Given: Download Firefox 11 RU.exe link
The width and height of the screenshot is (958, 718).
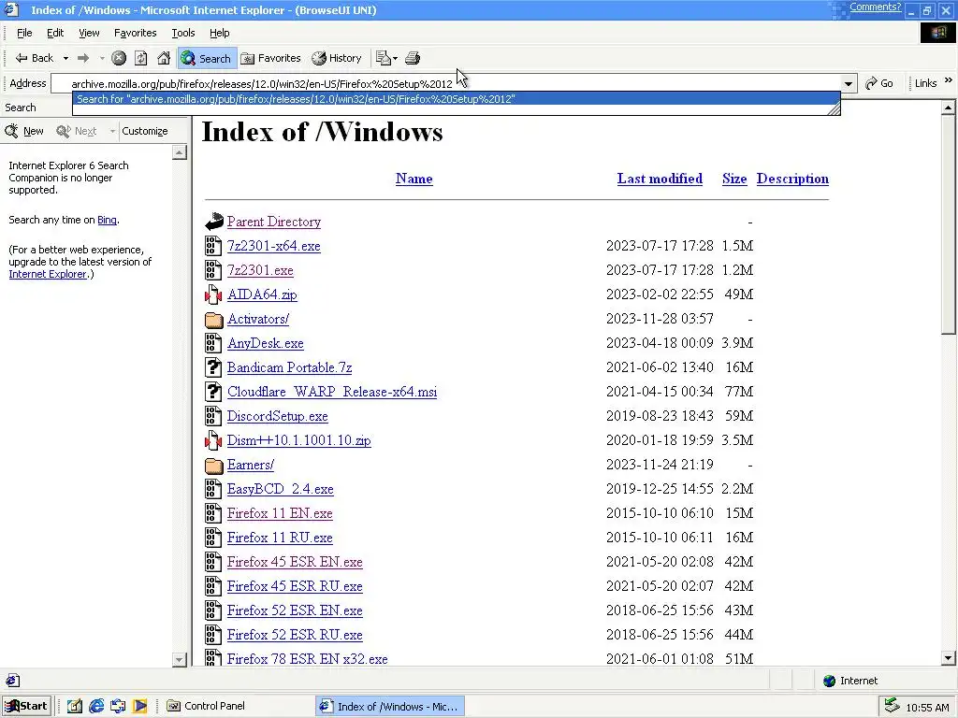Looking at the screenshot, I should (280, 538).
